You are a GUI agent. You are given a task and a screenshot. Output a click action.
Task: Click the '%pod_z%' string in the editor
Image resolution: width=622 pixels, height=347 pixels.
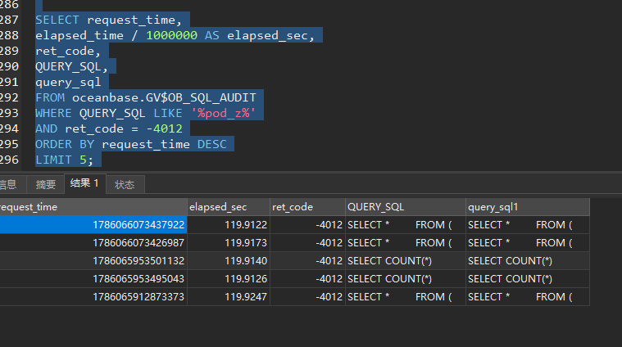(224, 113)
